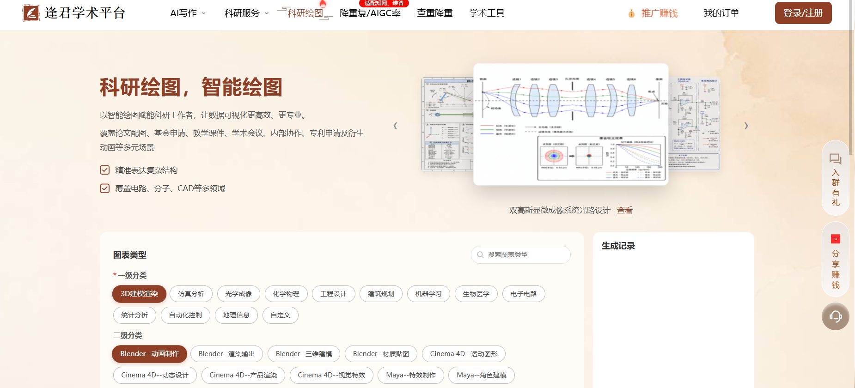The image size is (855, 388).
Task: Select the 3D建模渲染 category
Action: click(139, 294)
